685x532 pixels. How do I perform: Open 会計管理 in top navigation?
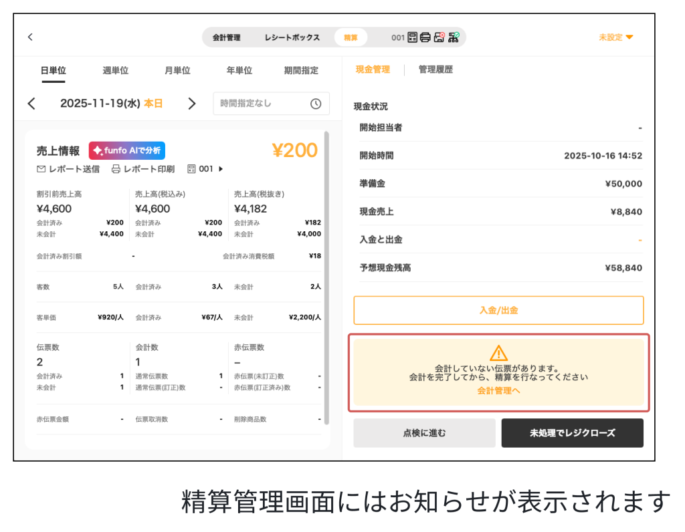pyautogui.click(x=226, y=37)
